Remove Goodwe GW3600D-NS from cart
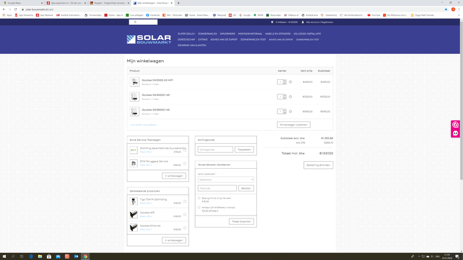The width and height of the screenshot is (463, 260). point(291,112)
